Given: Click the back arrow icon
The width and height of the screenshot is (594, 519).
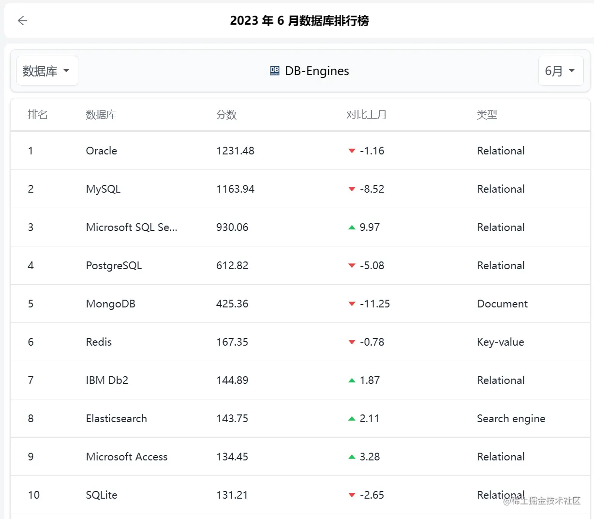Looking at the screenshot, I should (22, 20).
